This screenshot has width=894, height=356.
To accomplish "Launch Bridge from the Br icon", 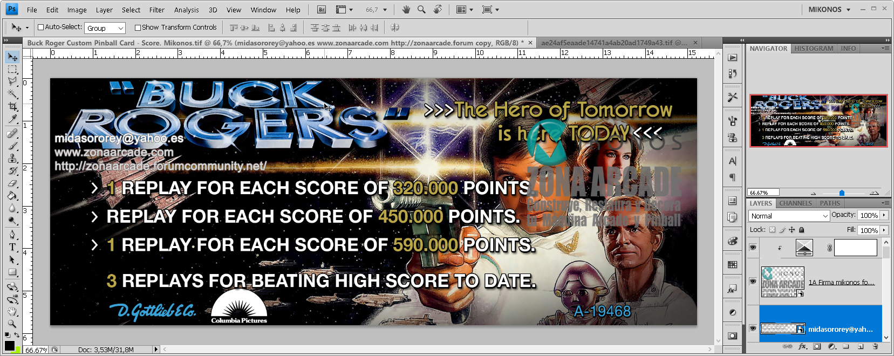I will [x=322, y=10].
